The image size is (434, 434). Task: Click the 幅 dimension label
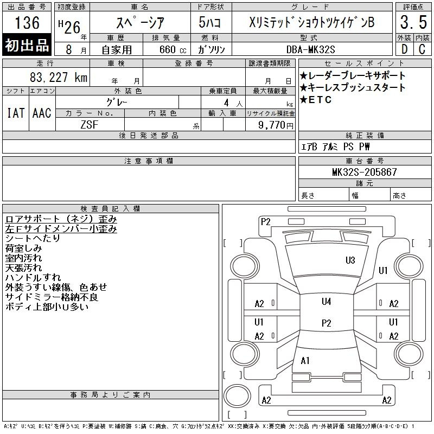[x=355, y=196]
